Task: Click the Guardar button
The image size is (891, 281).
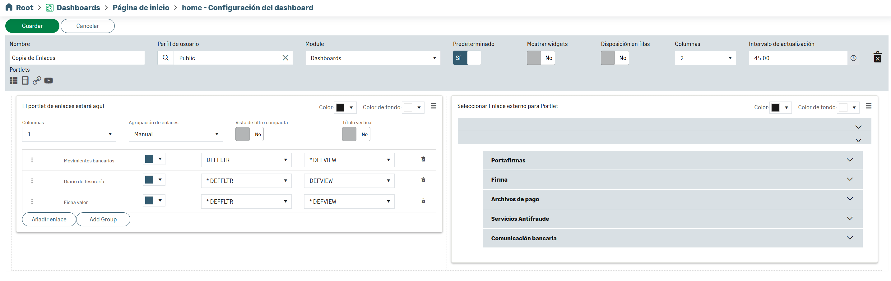Action: pyautogui.click(x=32, y=26)
